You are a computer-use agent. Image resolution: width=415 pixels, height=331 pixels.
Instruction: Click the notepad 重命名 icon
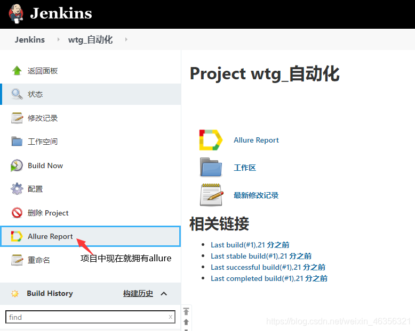(17, 260)
